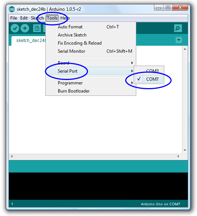197x216 pixels.
Task: Click the vertical scrollbar down arrow
Action: point(185,150)
